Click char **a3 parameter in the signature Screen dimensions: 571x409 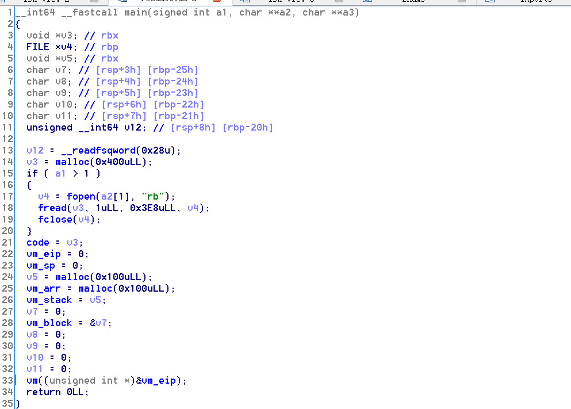point(328,13)
